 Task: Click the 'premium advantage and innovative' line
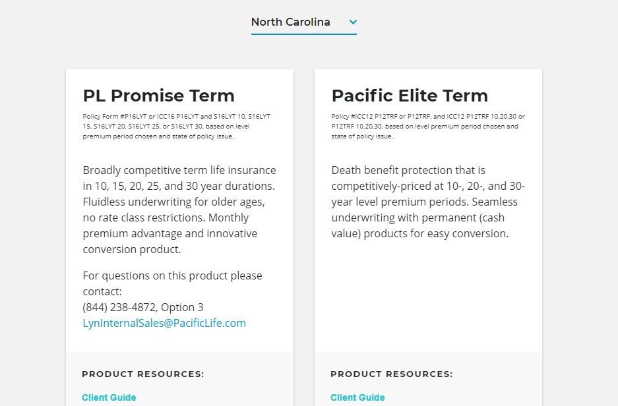point(170,233)
